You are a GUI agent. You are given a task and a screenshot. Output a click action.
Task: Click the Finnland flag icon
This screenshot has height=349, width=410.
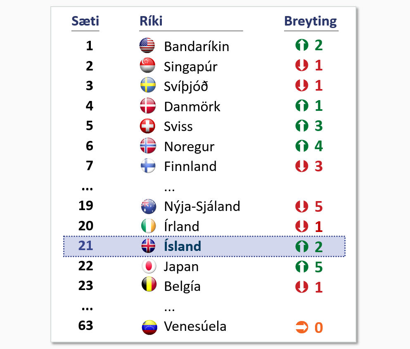pos(148,166)
